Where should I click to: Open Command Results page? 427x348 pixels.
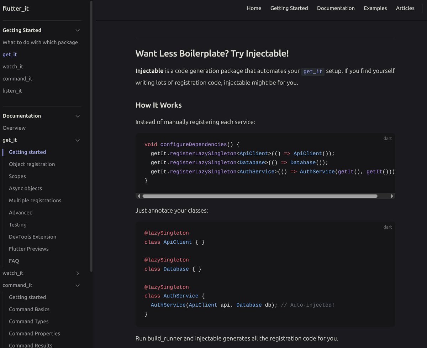(31, 345)
